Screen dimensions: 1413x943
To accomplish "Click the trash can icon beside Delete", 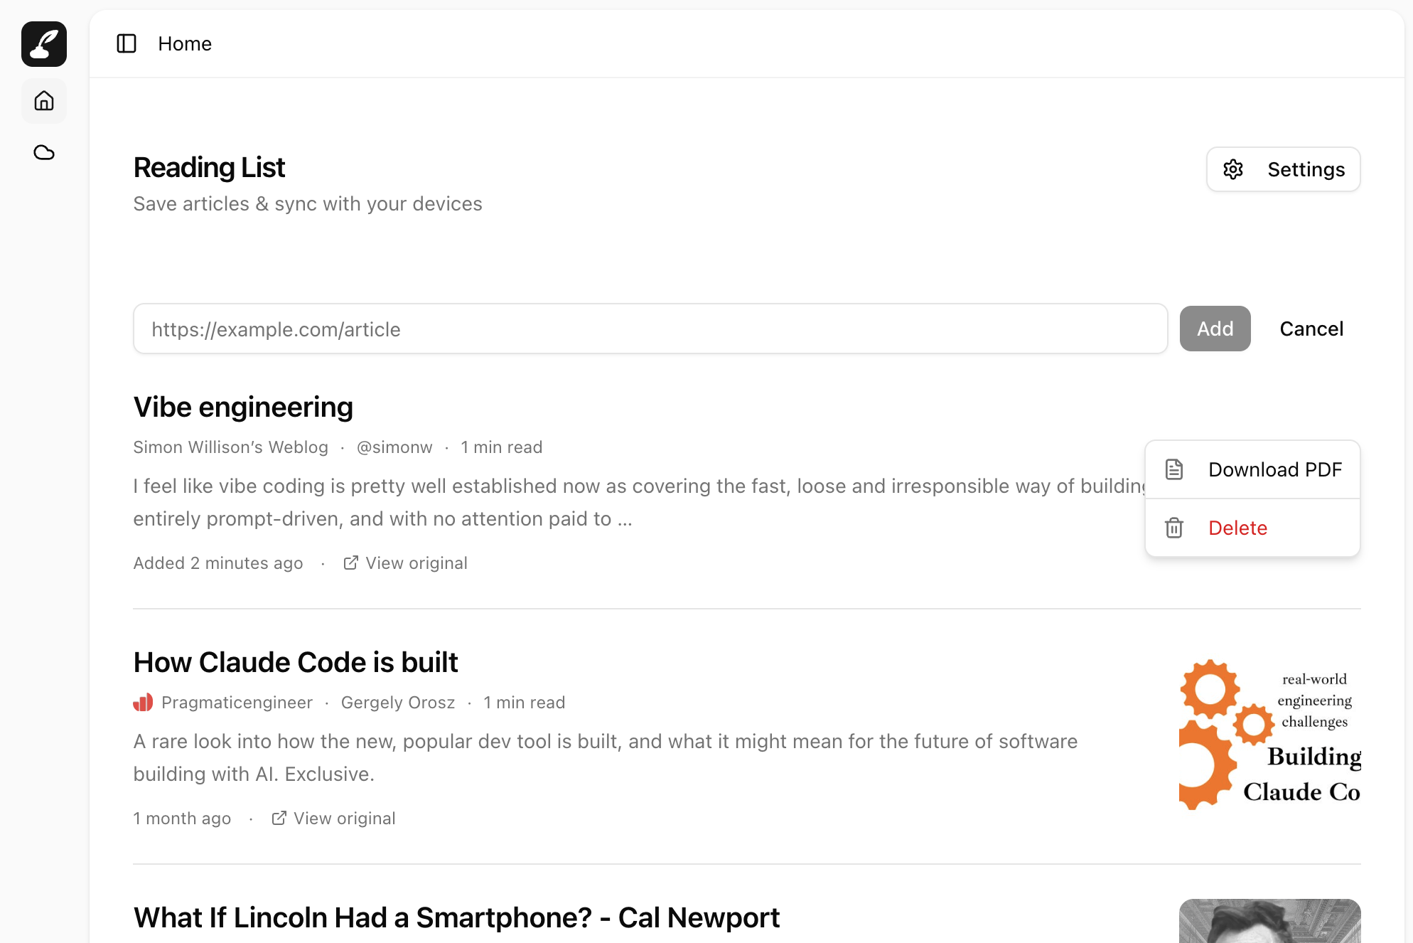I will (1174, 528).
